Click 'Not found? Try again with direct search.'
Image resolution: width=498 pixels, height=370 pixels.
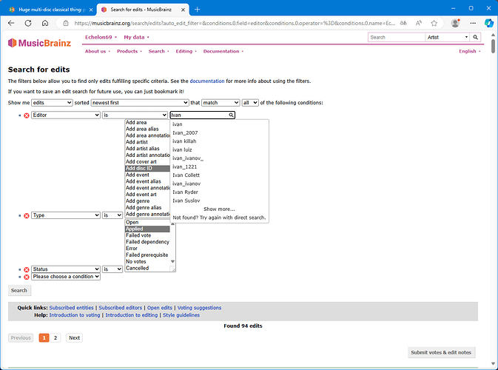pos(220,218)
